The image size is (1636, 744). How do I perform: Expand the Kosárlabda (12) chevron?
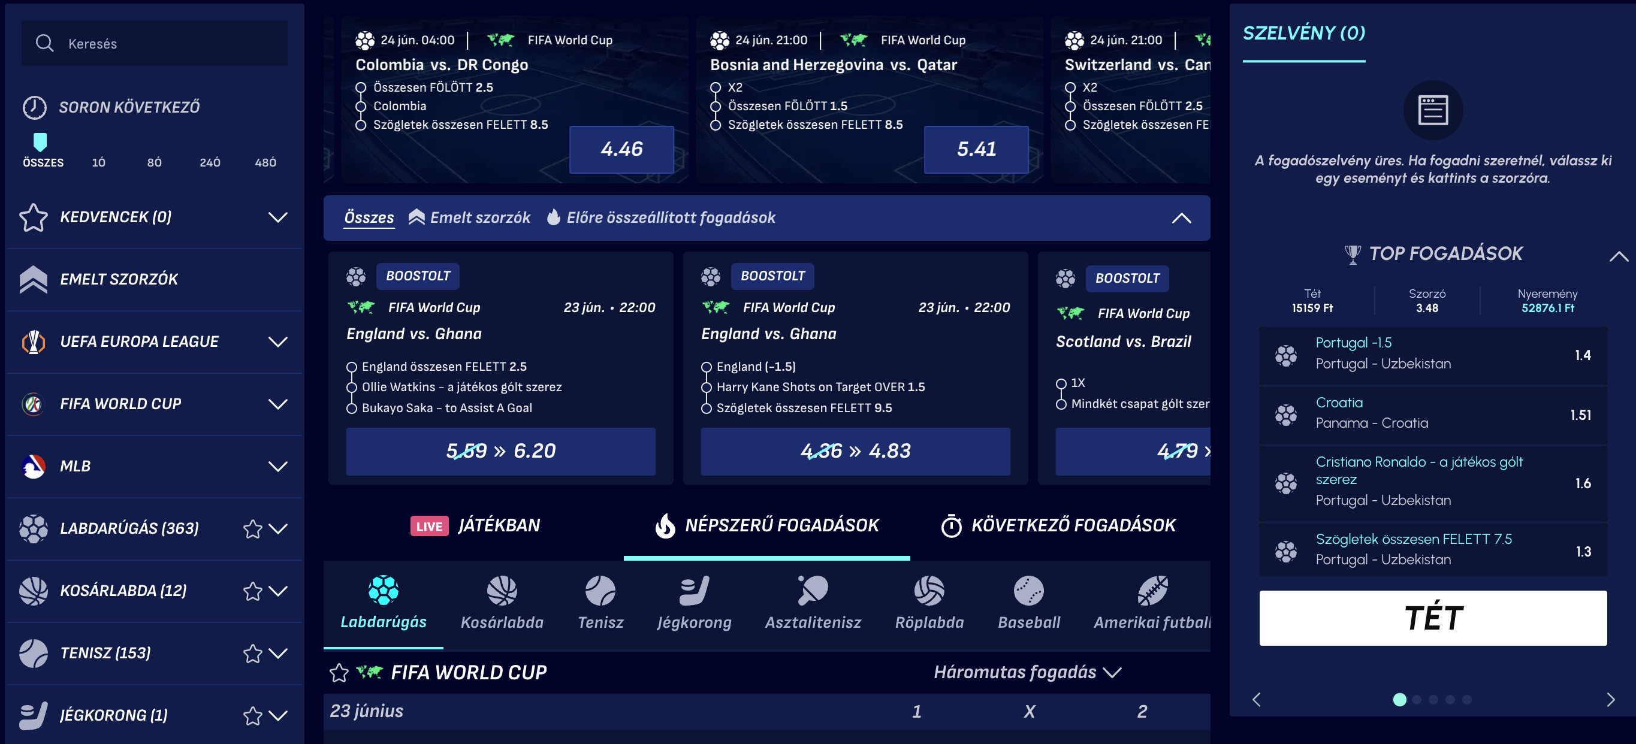277,591
